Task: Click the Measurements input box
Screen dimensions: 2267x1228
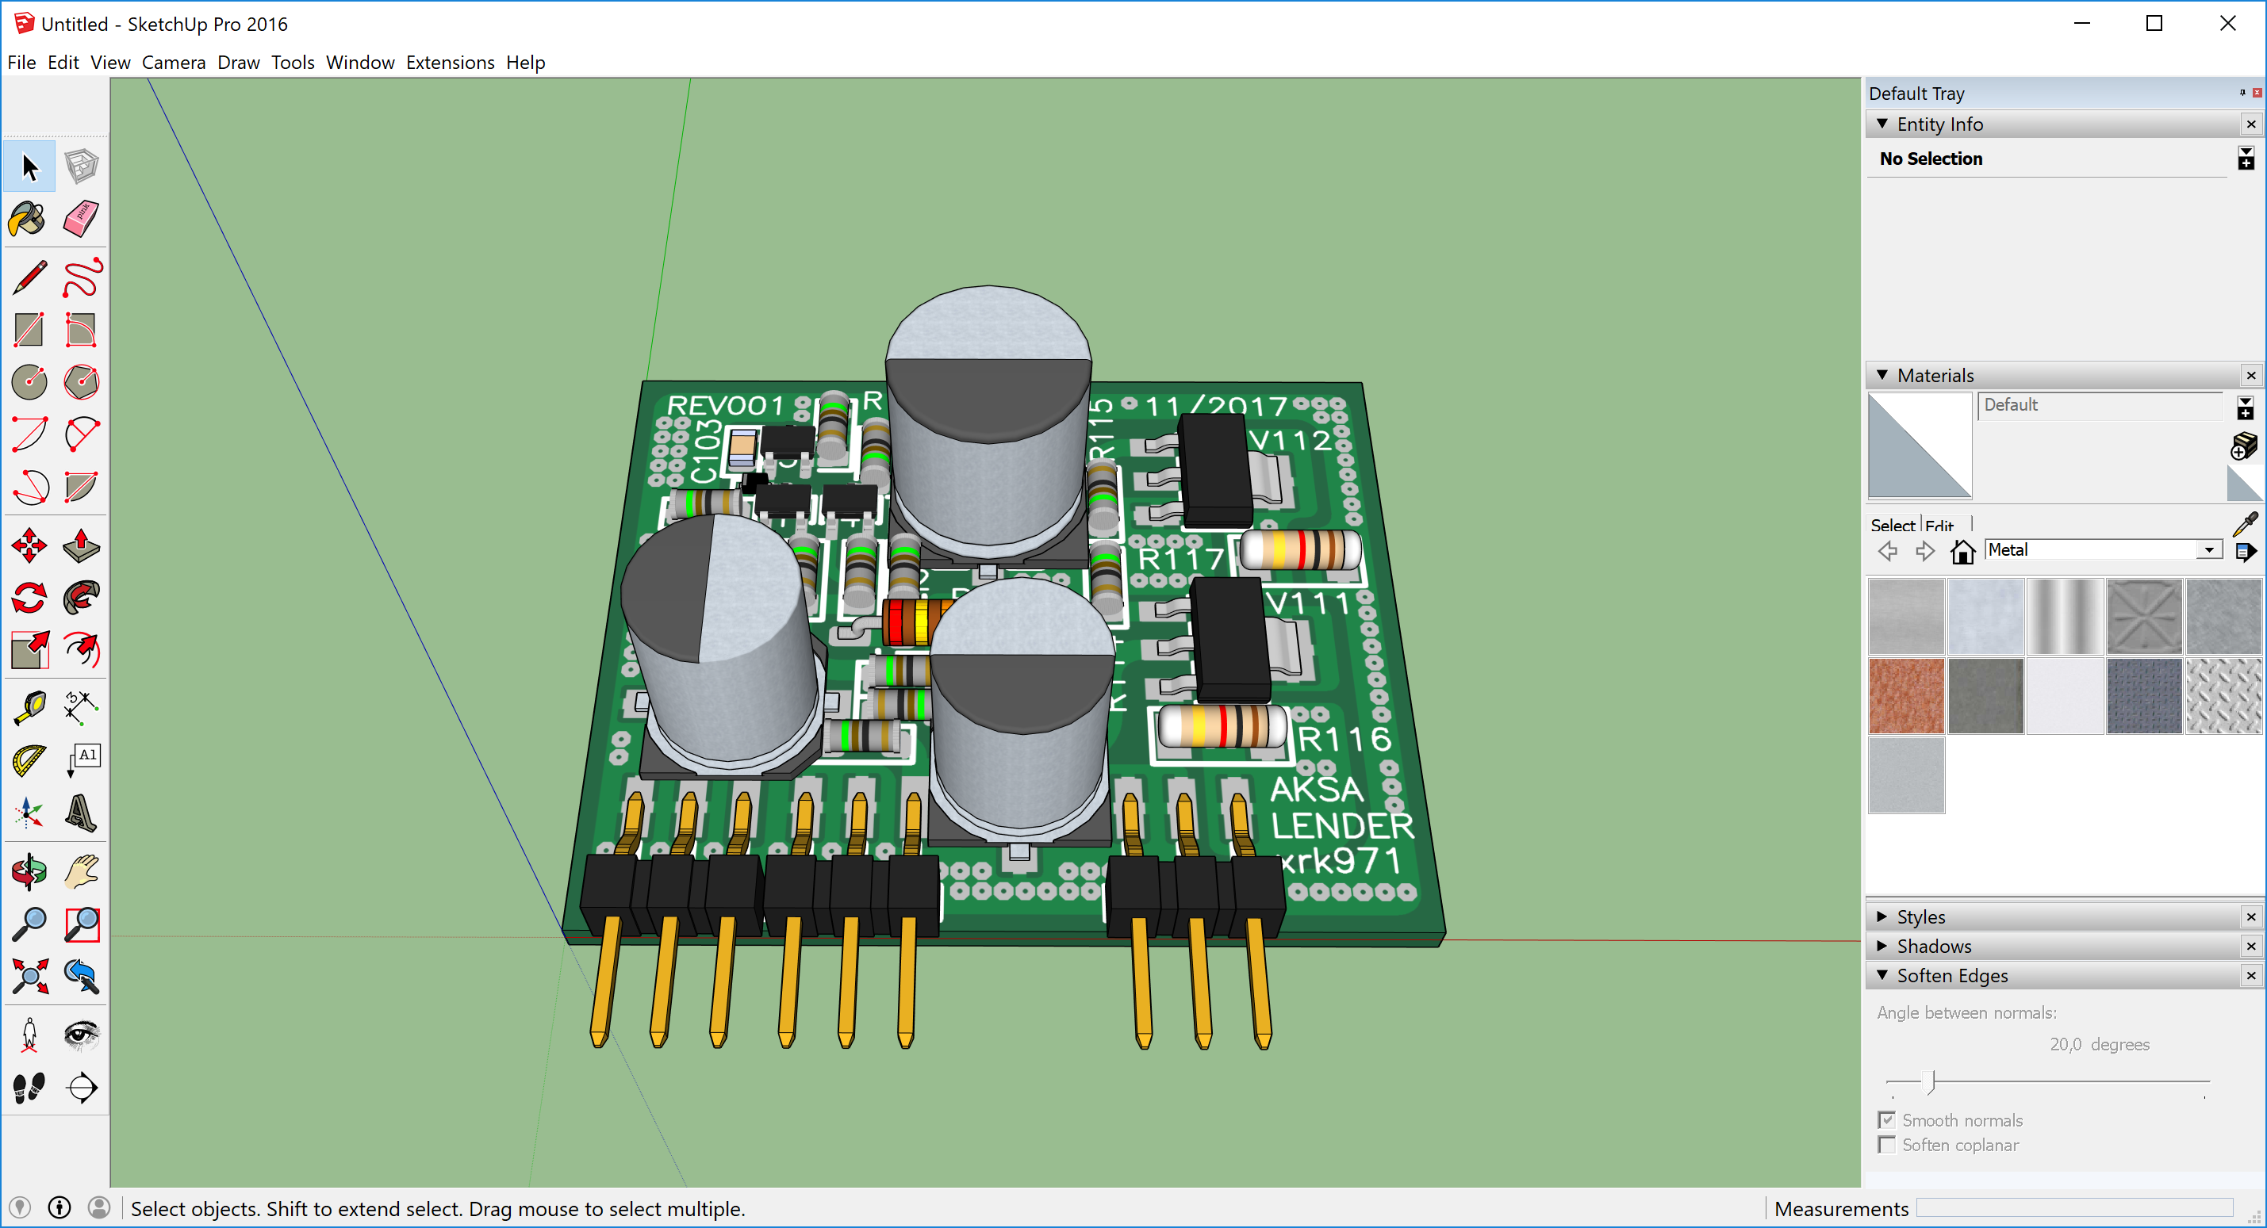Action: click(2073, 1207)
